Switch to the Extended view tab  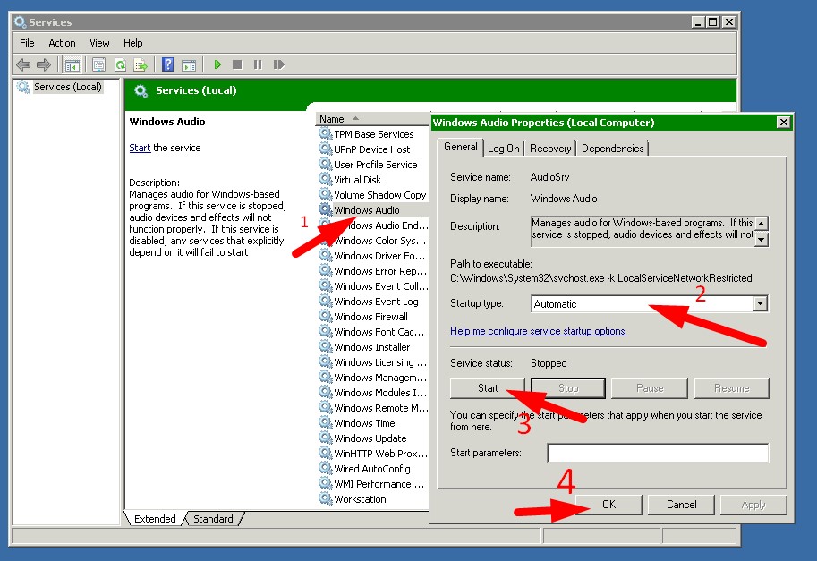155,519
